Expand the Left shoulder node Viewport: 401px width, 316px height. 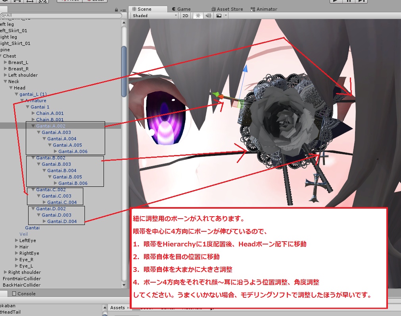pyautogui.click(x=6, y=75)
